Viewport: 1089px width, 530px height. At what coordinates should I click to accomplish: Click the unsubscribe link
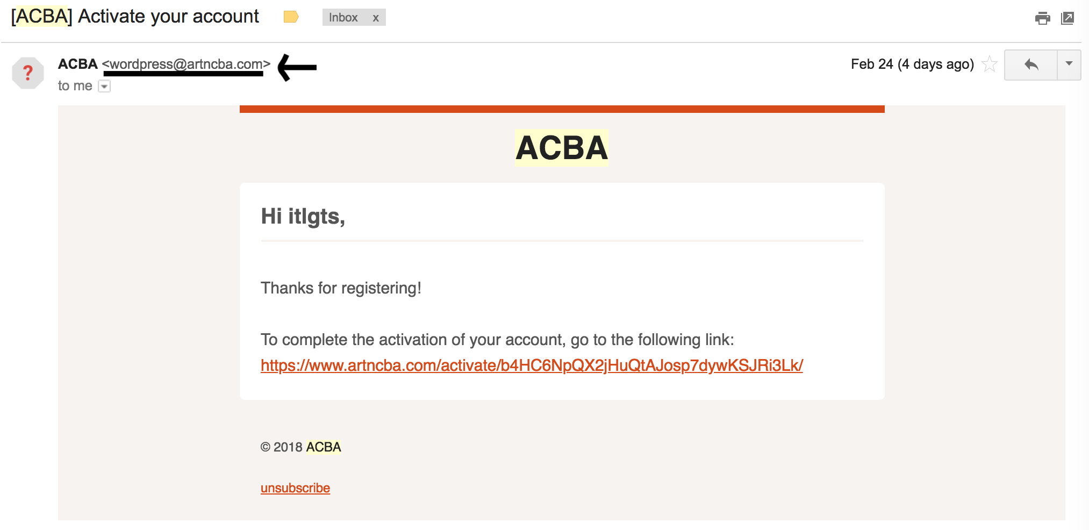tap(295, 488)
